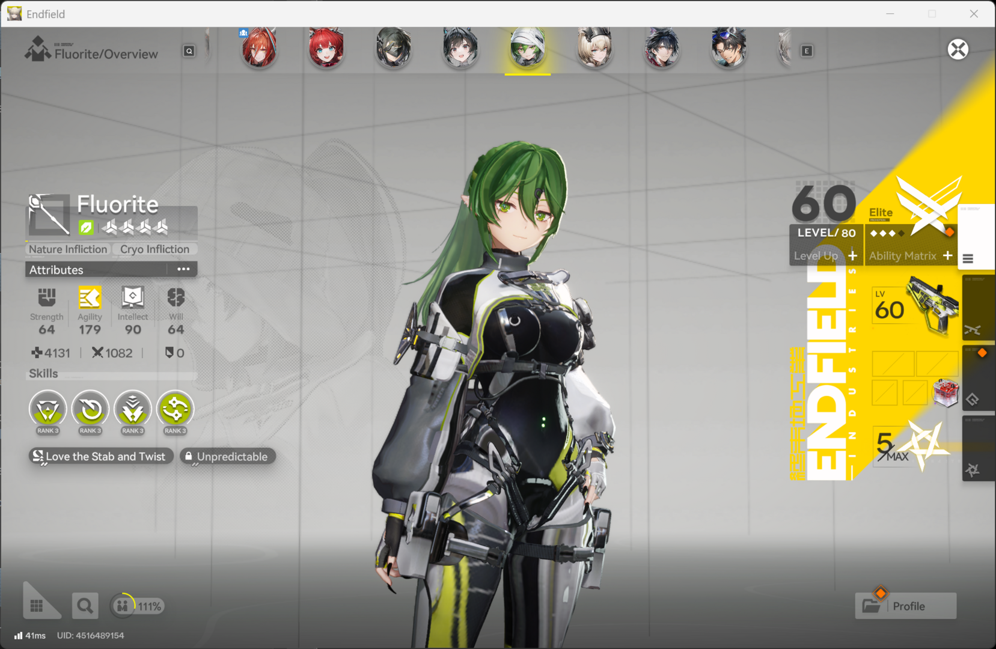
Task: Click the bottom-middle empty equipment slot
Action: point(914,392)
